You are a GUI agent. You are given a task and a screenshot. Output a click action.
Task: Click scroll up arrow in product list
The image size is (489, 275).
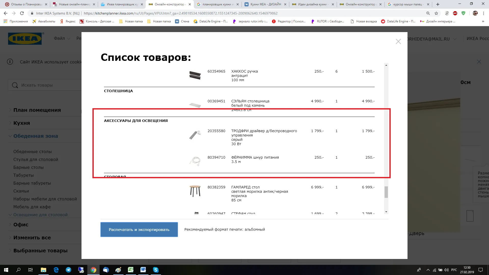386,65
